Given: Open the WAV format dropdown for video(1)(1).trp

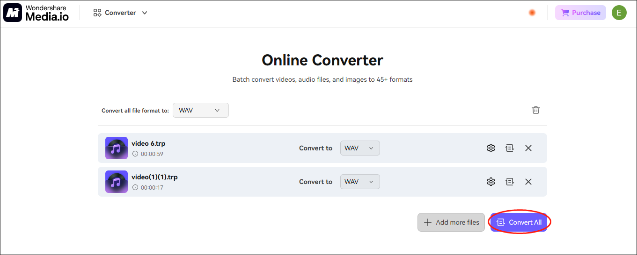Looking at the screenshot, I should point(360,182).
